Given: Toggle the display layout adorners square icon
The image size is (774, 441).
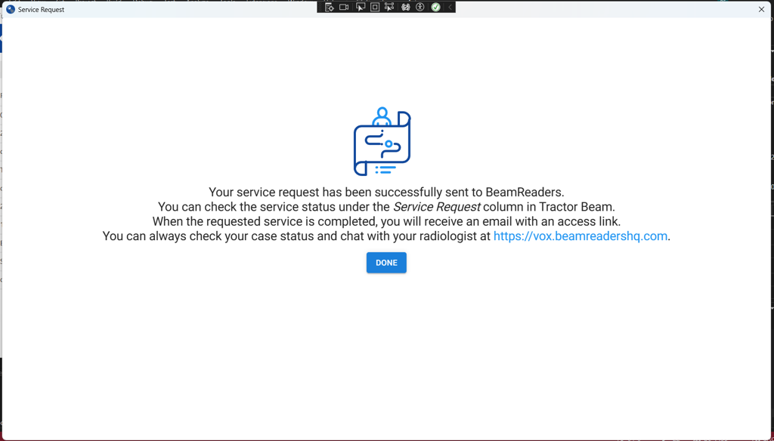Looking at the screenshot, I should 375,7.
